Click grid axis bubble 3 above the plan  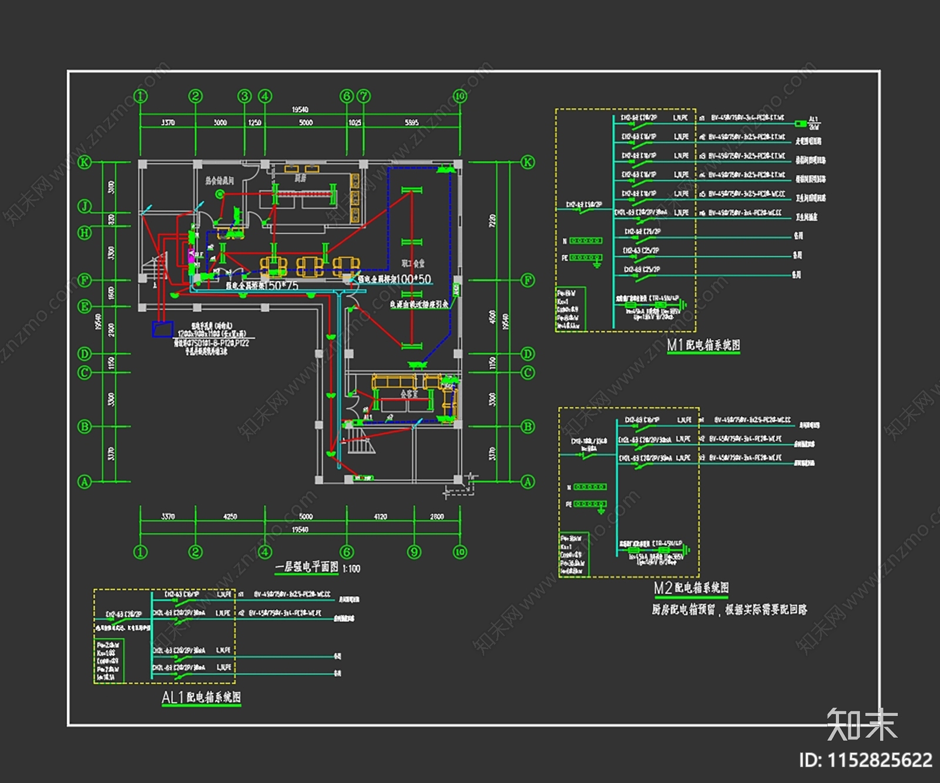tap(244, 96)
